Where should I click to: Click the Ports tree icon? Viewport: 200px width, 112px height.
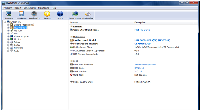point(12,51)
